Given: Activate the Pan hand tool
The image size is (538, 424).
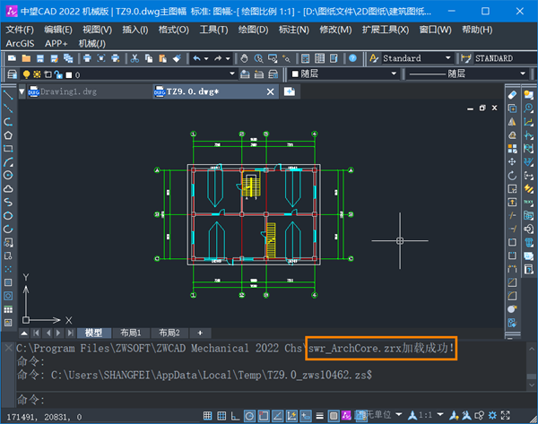Looking at the screenshot, I should click(x=244, y=58).
